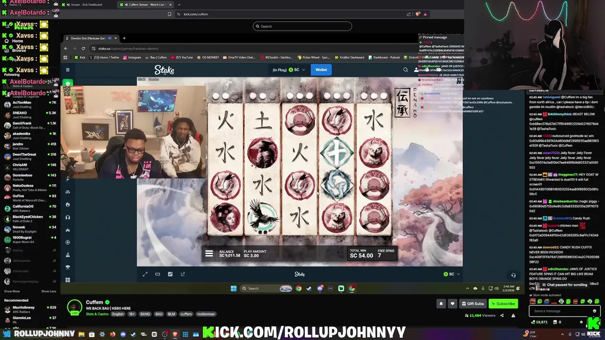The width and height of the screenshot is (605, 340).
Task: Click the Wallet button
Action: pos(321,70)
